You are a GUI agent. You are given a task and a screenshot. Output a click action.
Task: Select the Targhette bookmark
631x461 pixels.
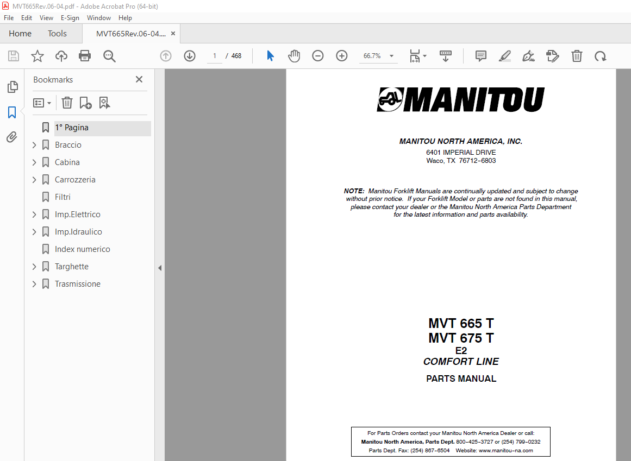(72, 267)
